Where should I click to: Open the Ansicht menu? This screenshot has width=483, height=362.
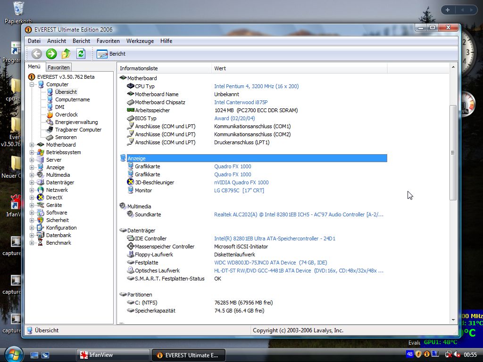(57, 41)
